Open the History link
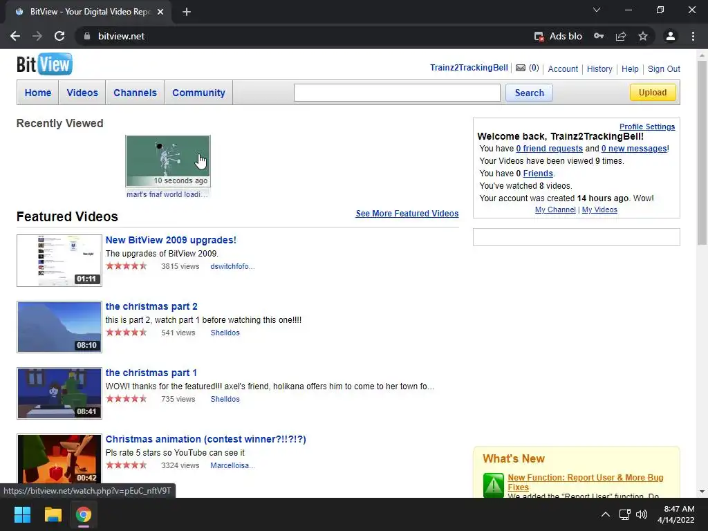The image size is (708, 531). point(599,68)
